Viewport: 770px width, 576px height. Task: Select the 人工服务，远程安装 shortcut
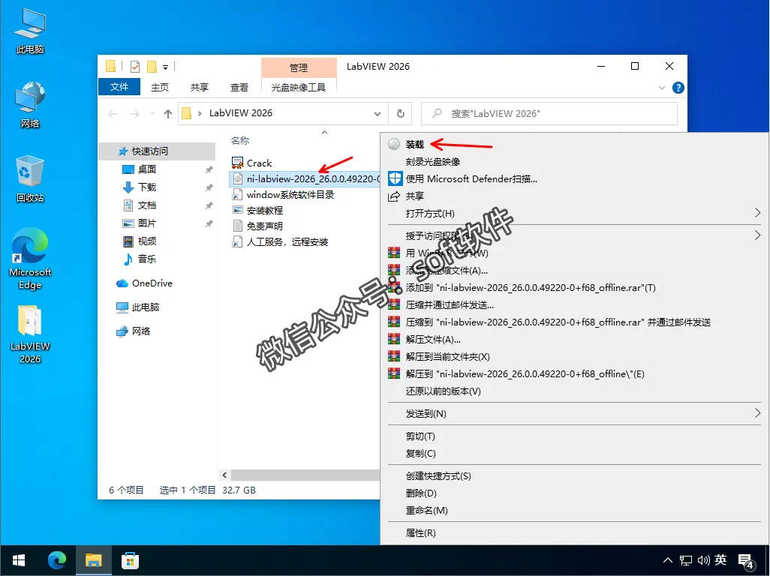coord(280,242)
